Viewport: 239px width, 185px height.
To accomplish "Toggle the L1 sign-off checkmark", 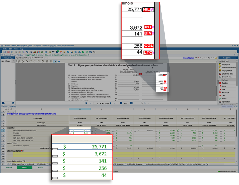I will (198, 58).
